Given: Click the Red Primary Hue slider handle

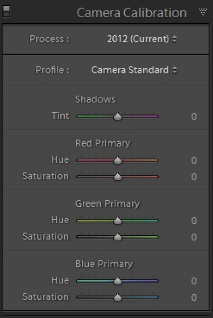Looking at the screenshot, I should [x=118, y=160].
